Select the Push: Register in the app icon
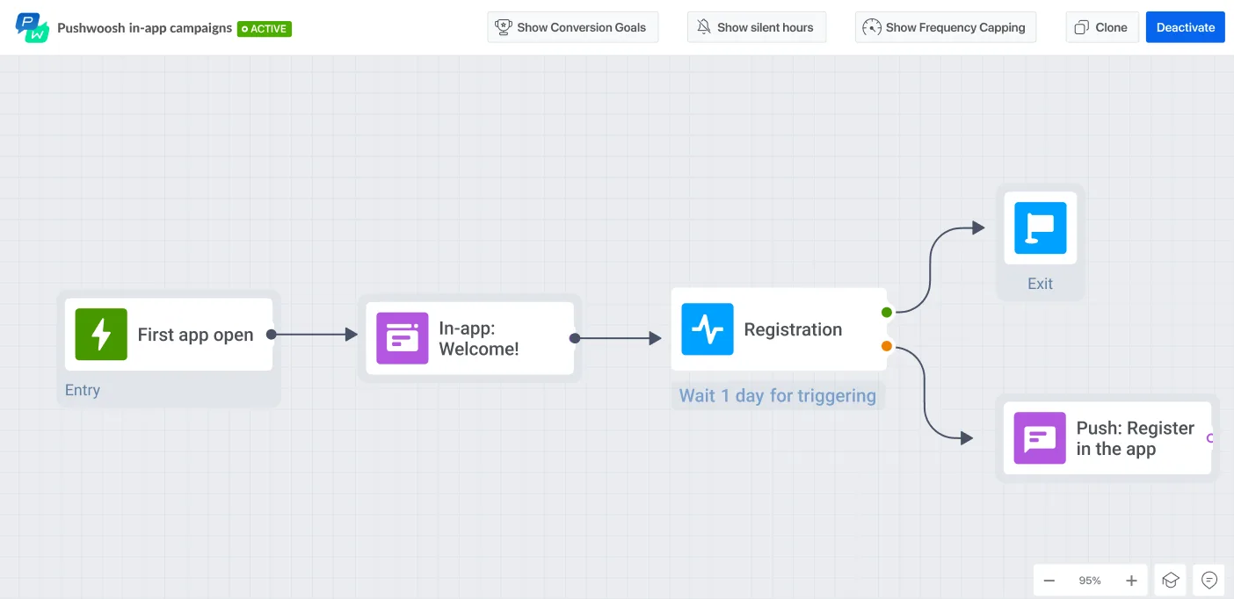 pos(1040,438)
